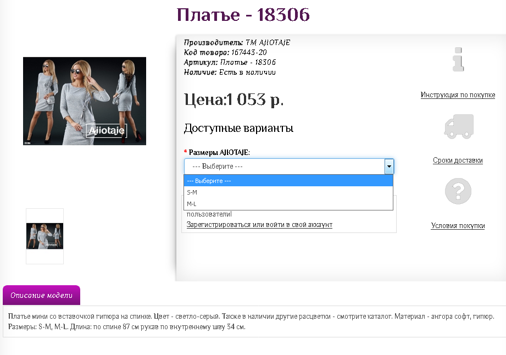506x355 pixels.
Task: Click the info icon above purchase instructions
Action: (458, 60)
